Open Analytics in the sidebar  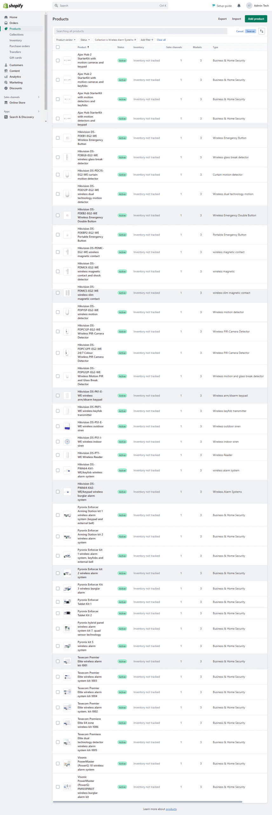(15, 77)
